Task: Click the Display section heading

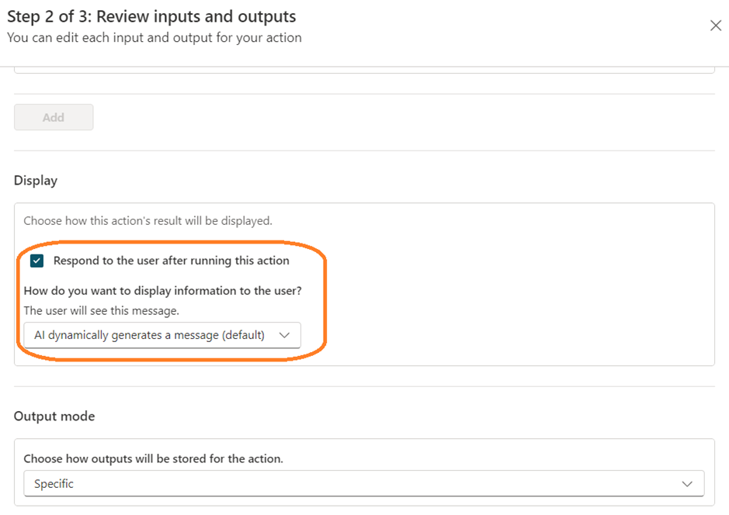Action: coord(36,180)
